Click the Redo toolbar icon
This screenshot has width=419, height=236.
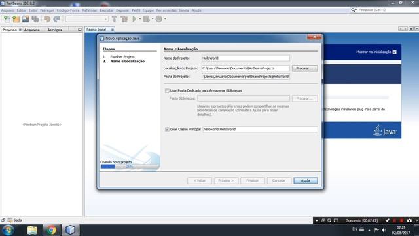[x=56, y=19]
